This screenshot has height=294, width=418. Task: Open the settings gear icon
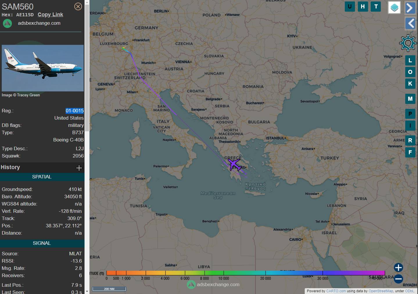[408, 43]
